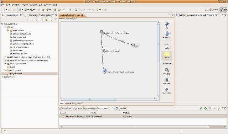Open the Problems tab
The image size is (228, 134).
[x=65, y=108]
